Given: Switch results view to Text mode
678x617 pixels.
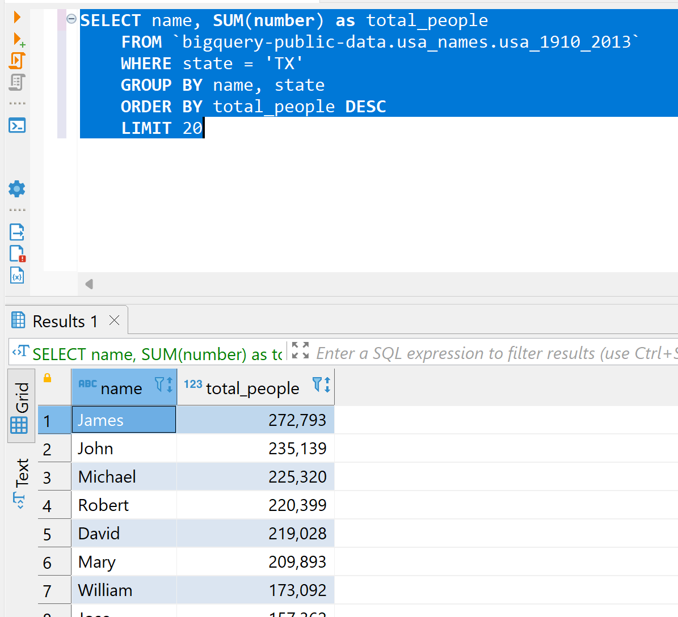Looking at the screenshot, I should click(21, 482).
